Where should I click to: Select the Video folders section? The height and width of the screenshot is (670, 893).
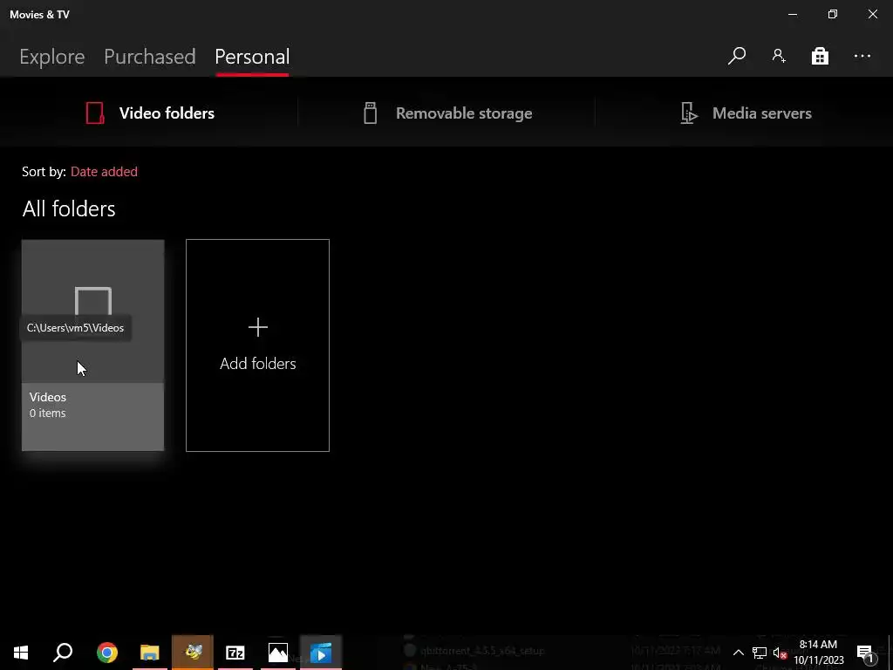pos(150,113)
